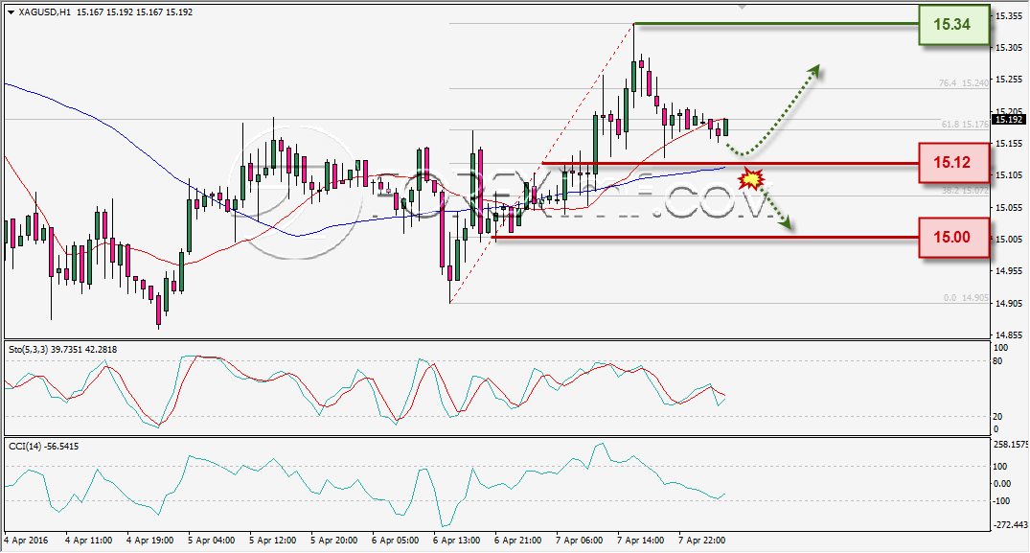
Task: Click the gray chart shift marker triangle
Action: pos(742,7)
